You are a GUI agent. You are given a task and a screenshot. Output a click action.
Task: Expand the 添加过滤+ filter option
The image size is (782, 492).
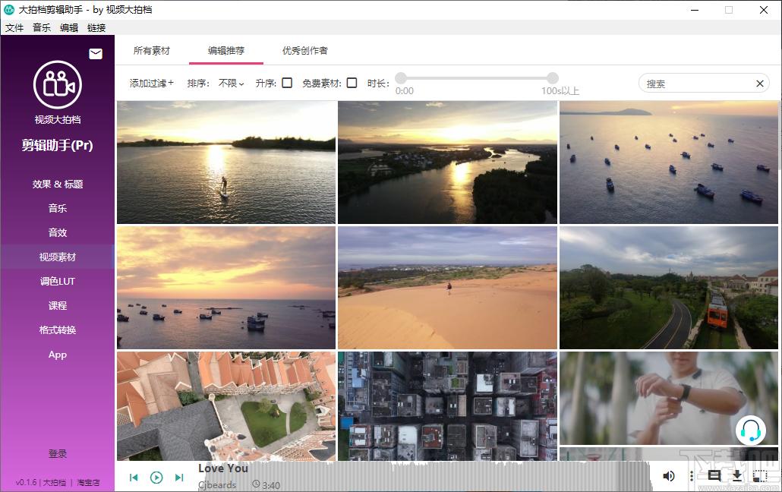click(x=152, y=84)
